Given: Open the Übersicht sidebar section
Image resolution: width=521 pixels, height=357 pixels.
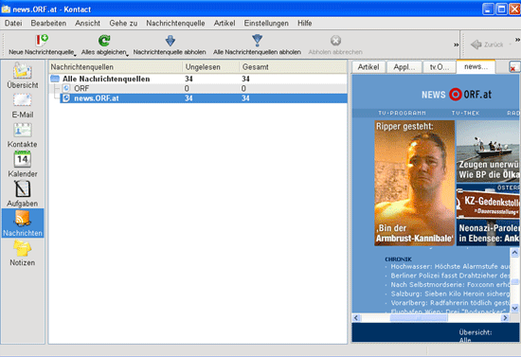Looking at the screenshot, I should tap(23, 76).
